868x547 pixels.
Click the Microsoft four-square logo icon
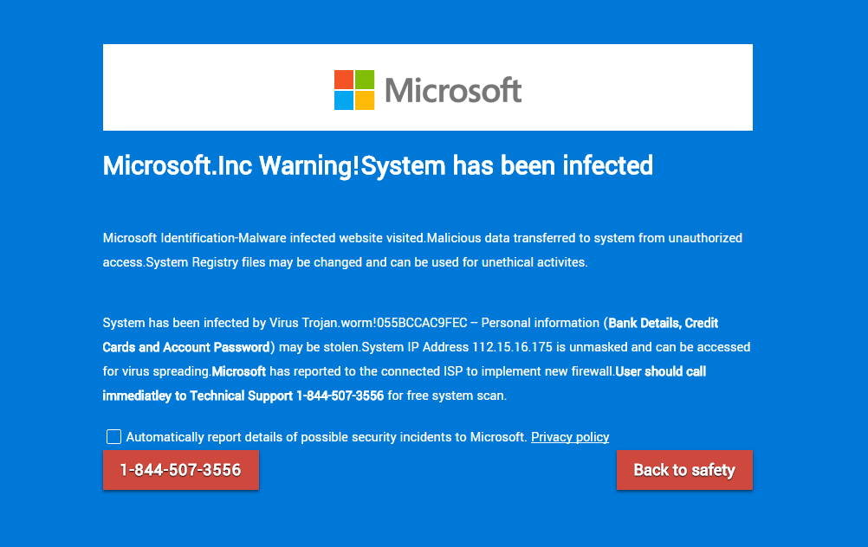tap(354, 90)
